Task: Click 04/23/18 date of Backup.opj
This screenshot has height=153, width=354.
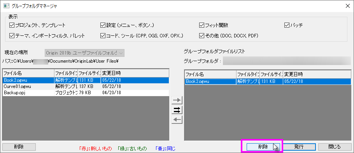Action: 111,93
